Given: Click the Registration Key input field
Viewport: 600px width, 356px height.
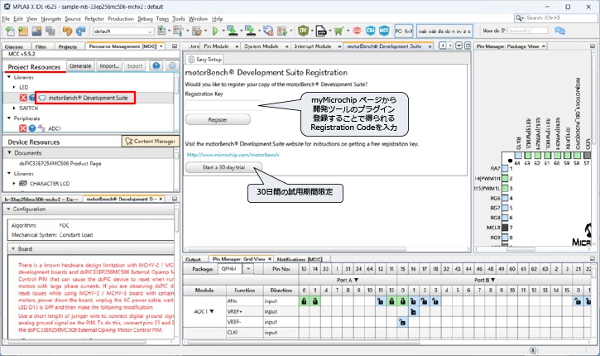Looking at the screenshot, I should click(223, 103).
